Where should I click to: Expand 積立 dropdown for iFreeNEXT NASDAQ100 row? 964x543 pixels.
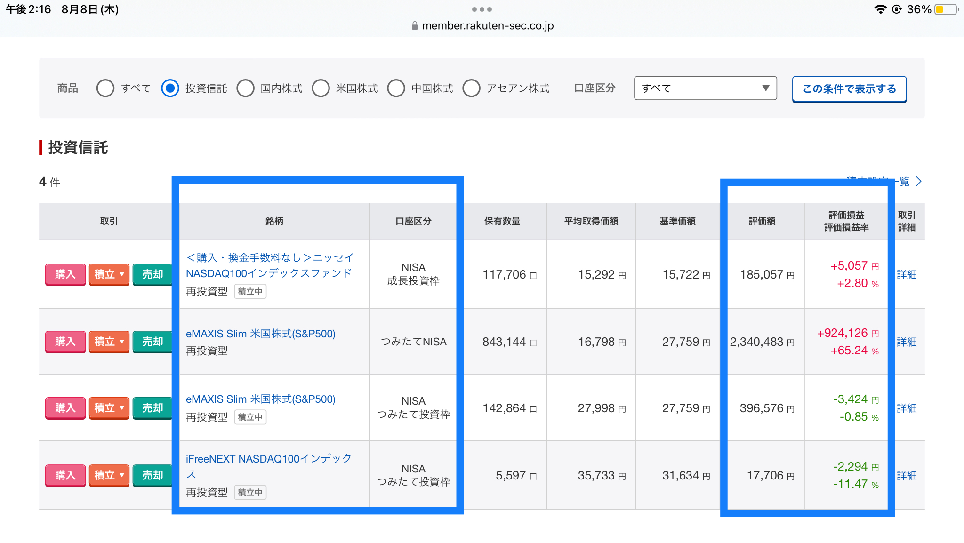[x=109, y=475]
